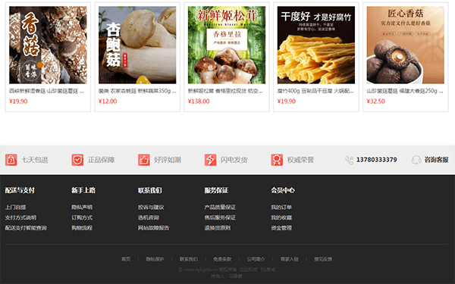
Task: Open product title 新鲜姬松茸 香格里拉现货
Action: pyautogui.click(x=225, y=91)
